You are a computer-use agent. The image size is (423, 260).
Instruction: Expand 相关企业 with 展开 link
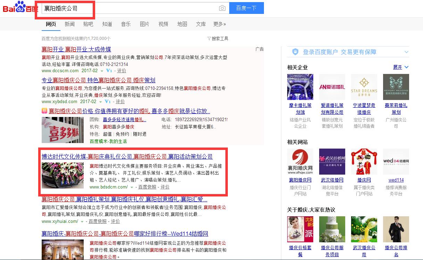401,67
